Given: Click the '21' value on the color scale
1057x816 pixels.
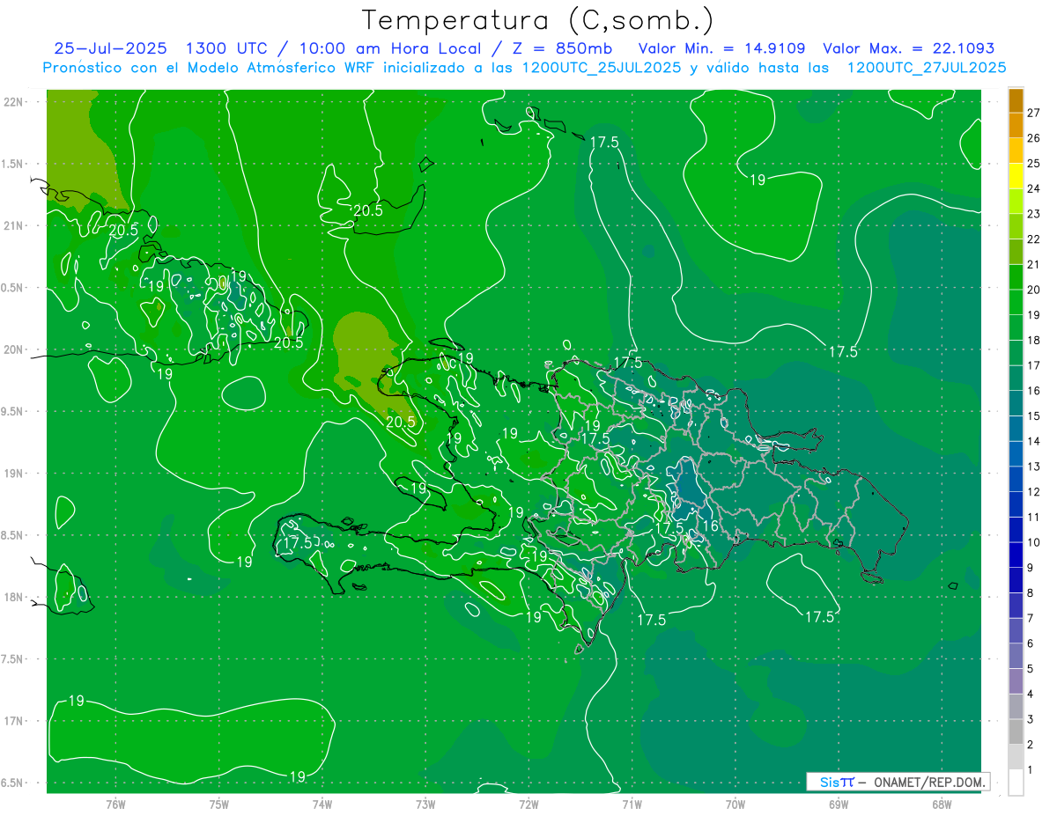Looking at the screenshot, I should click(x=1034, y=264).
